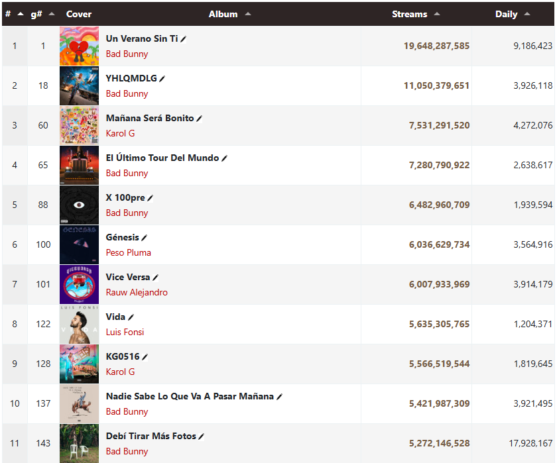Open Luis Fonsi artist link
The image size is (557, 463).
[x=125, y=332]
